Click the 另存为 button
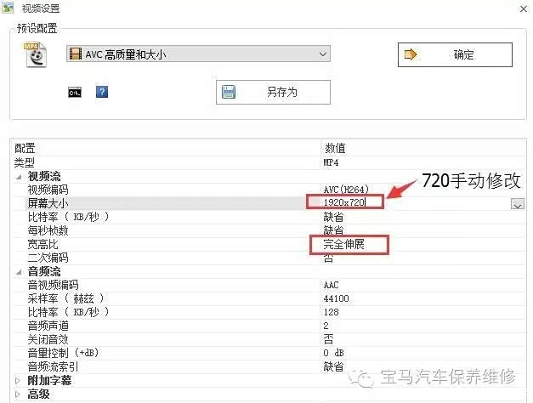This screenshot has width=533, height=403. coord(273,92)
